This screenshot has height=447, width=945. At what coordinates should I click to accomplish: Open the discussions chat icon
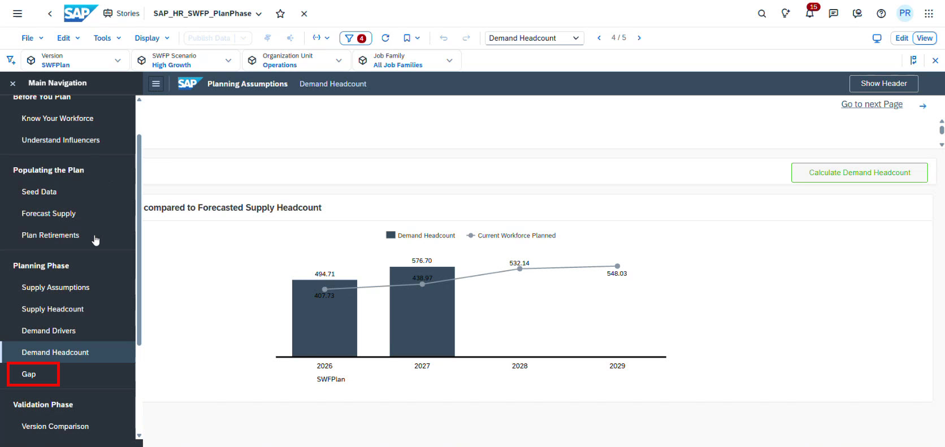tap(833, 14)
